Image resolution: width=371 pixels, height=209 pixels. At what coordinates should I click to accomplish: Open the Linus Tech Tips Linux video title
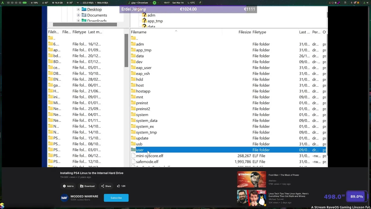point(288,195)
